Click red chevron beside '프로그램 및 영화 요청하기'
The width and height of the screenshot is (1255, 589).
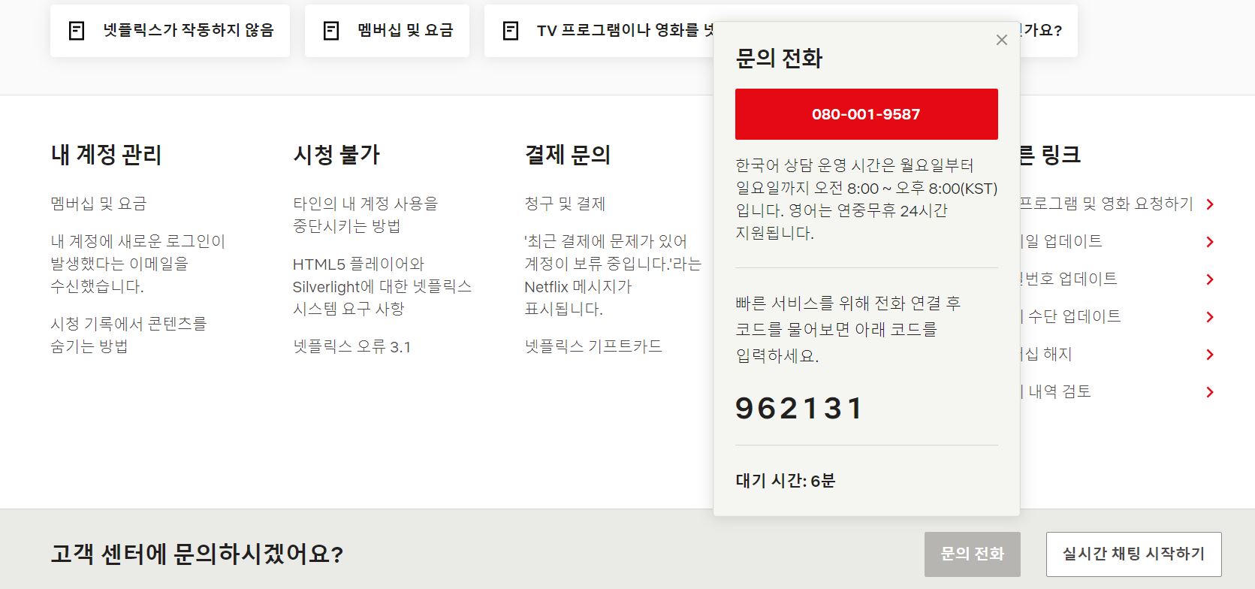coord(1209,204)
